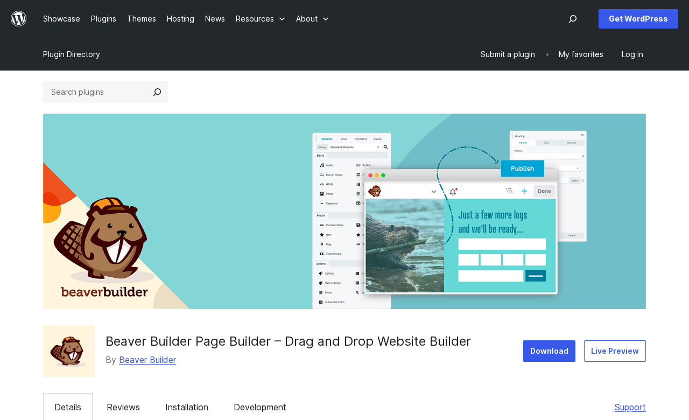The height and width of the screenshot is (420, 689).
Task: Expand the Resources menu
Action: click(261, 19)
